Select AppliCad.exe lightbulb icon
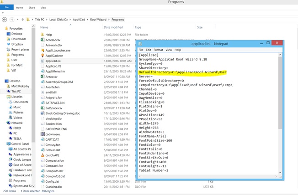Image resolution: width=298 pixels, height=195 pixels. pos(43,56)
